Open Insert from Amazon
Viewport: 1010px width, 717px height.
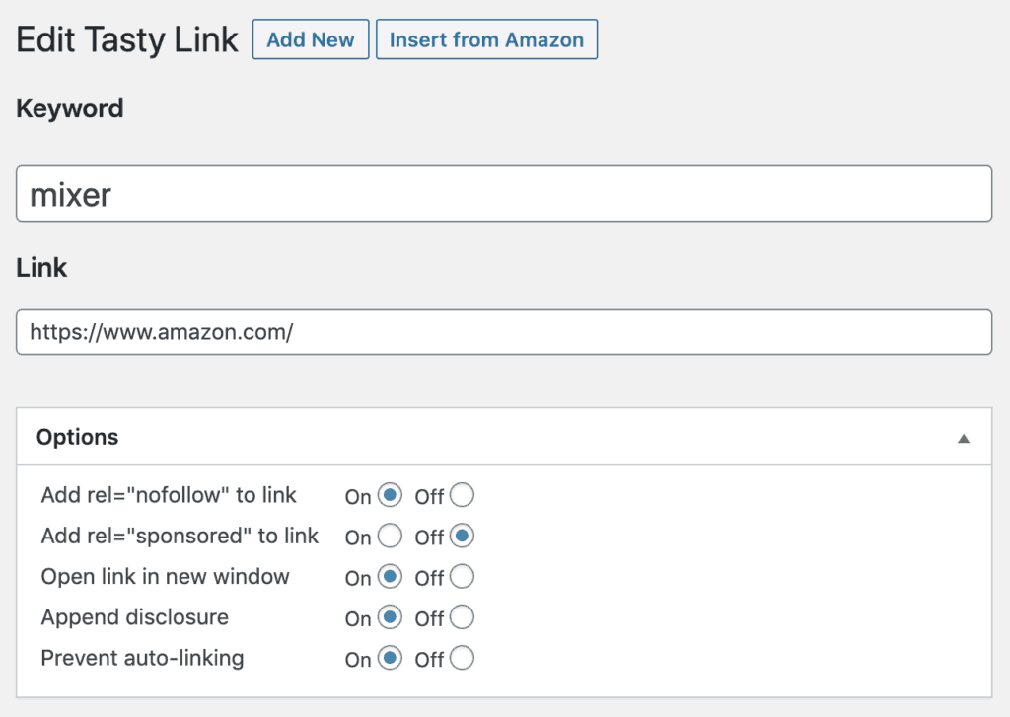click(x=486, y=39)
